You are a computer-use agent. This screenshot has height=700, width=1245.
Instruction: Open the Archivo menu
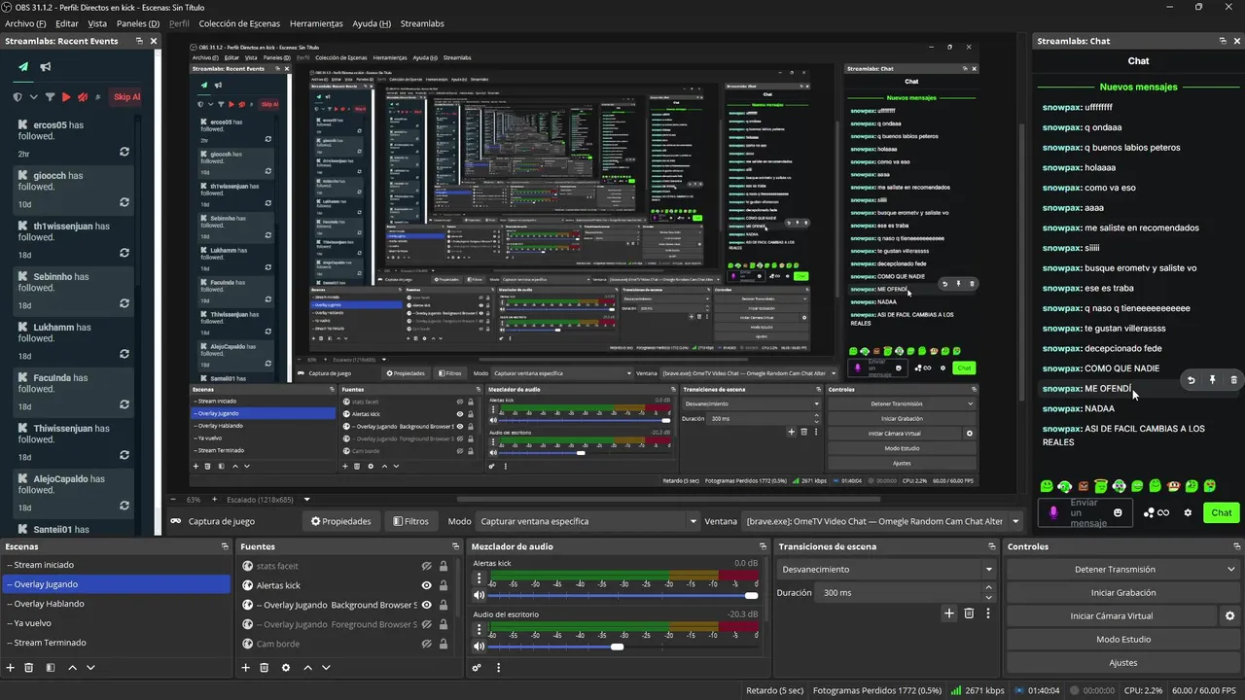(25, 23)
